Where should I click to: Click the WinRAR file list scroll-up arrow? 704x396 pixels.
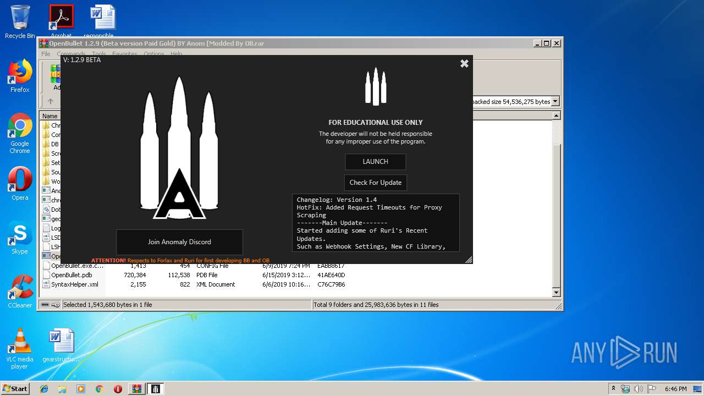tap(556, 116)
